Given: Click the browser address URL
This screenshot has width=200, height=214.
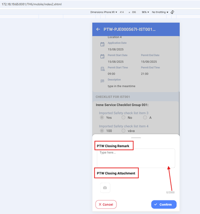Looking at the screenshot, I should 32,4.
